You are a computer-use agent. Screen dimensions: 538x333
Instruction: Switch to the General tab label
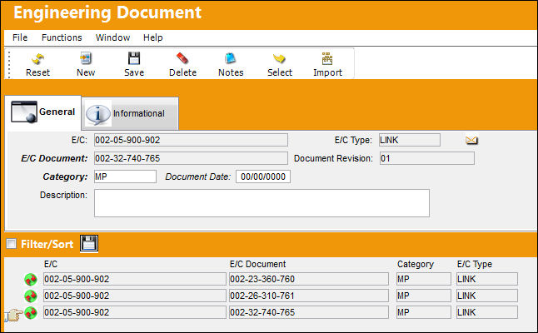57,112
